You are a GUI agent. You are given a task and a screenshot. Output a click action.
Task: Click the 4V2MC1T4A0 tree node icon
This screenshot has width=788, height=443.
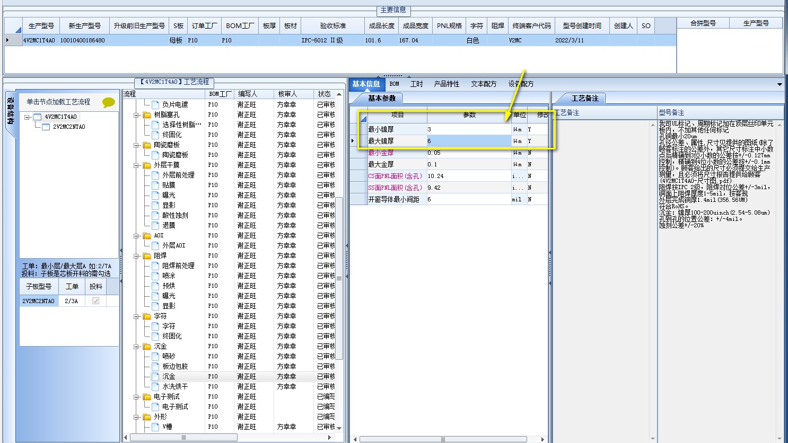point(37,117)
